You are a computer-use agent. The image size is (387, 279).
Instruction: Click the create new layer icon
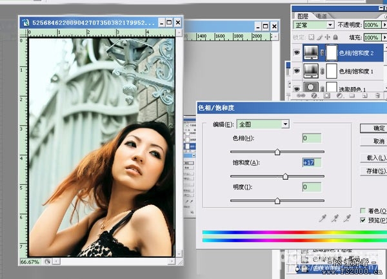(x=365, y=95)
